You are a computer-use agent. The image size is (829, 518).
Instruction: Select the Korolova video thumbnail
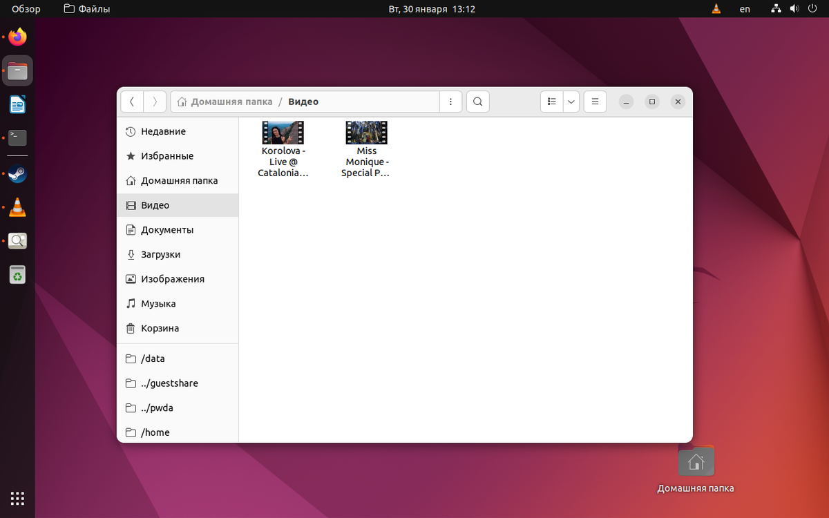pyautogui.click(x=283, y=133)
